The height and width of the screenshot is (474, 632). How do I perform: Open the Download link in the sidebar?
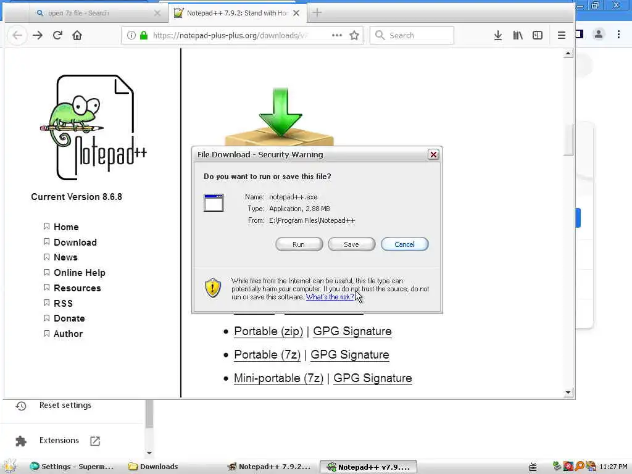pyautogui.click(x=75, y=242)
